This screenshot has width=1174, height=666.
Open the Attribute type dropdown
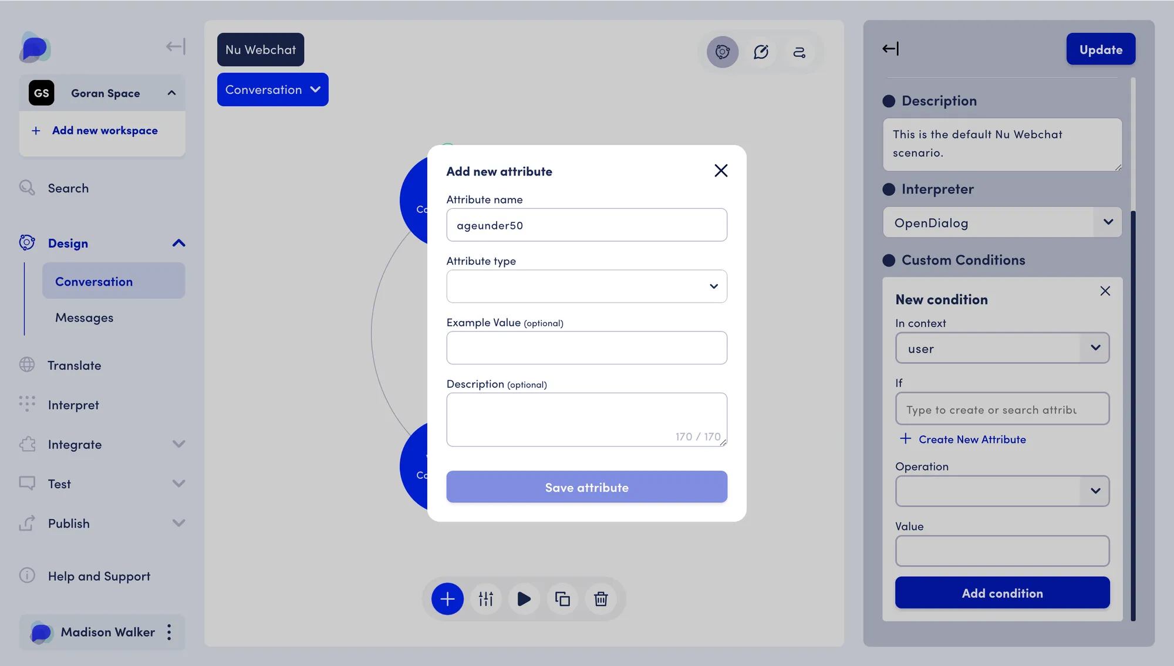tap(587, 286)
